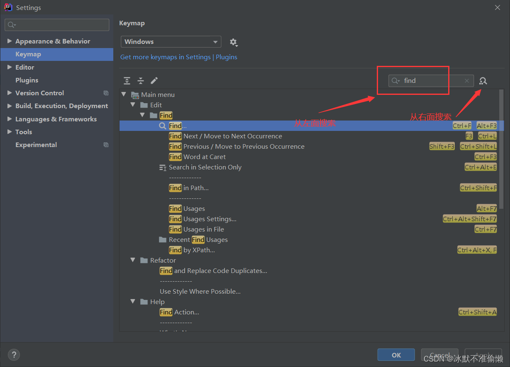
Task: Select Keymap in settings sidebar
Action: (x=57, y=54)
